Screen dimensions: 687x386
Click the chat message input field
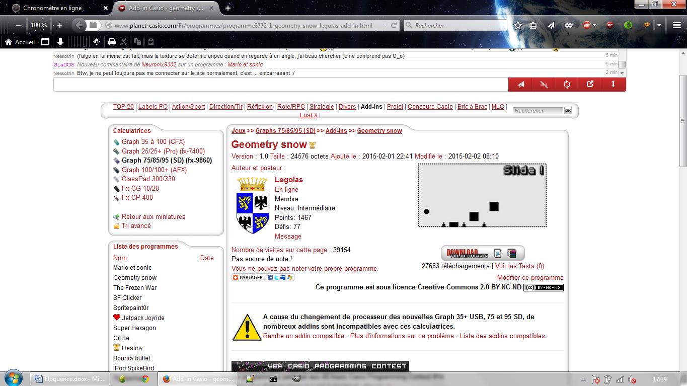281,85
